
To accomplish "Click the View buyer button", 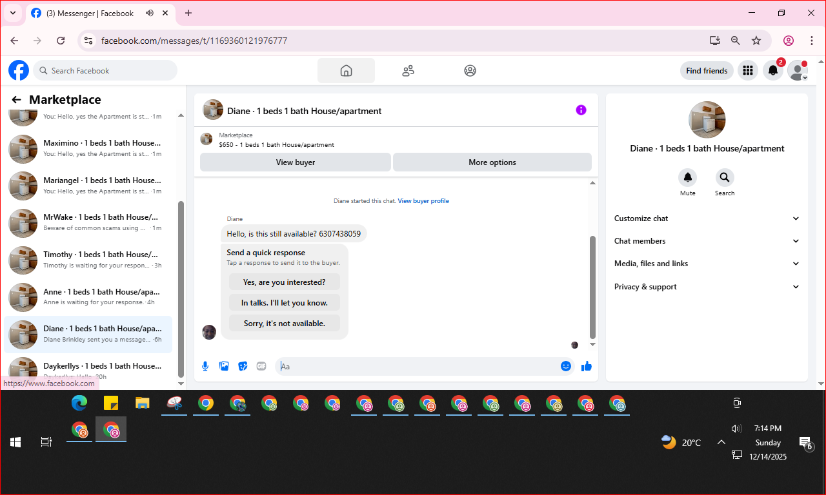I will (296, 162).
